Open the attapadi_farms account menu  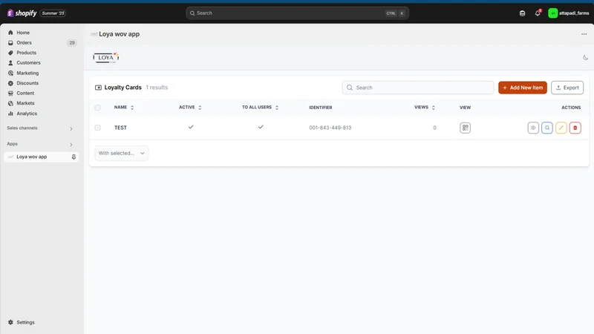point(569,13)
